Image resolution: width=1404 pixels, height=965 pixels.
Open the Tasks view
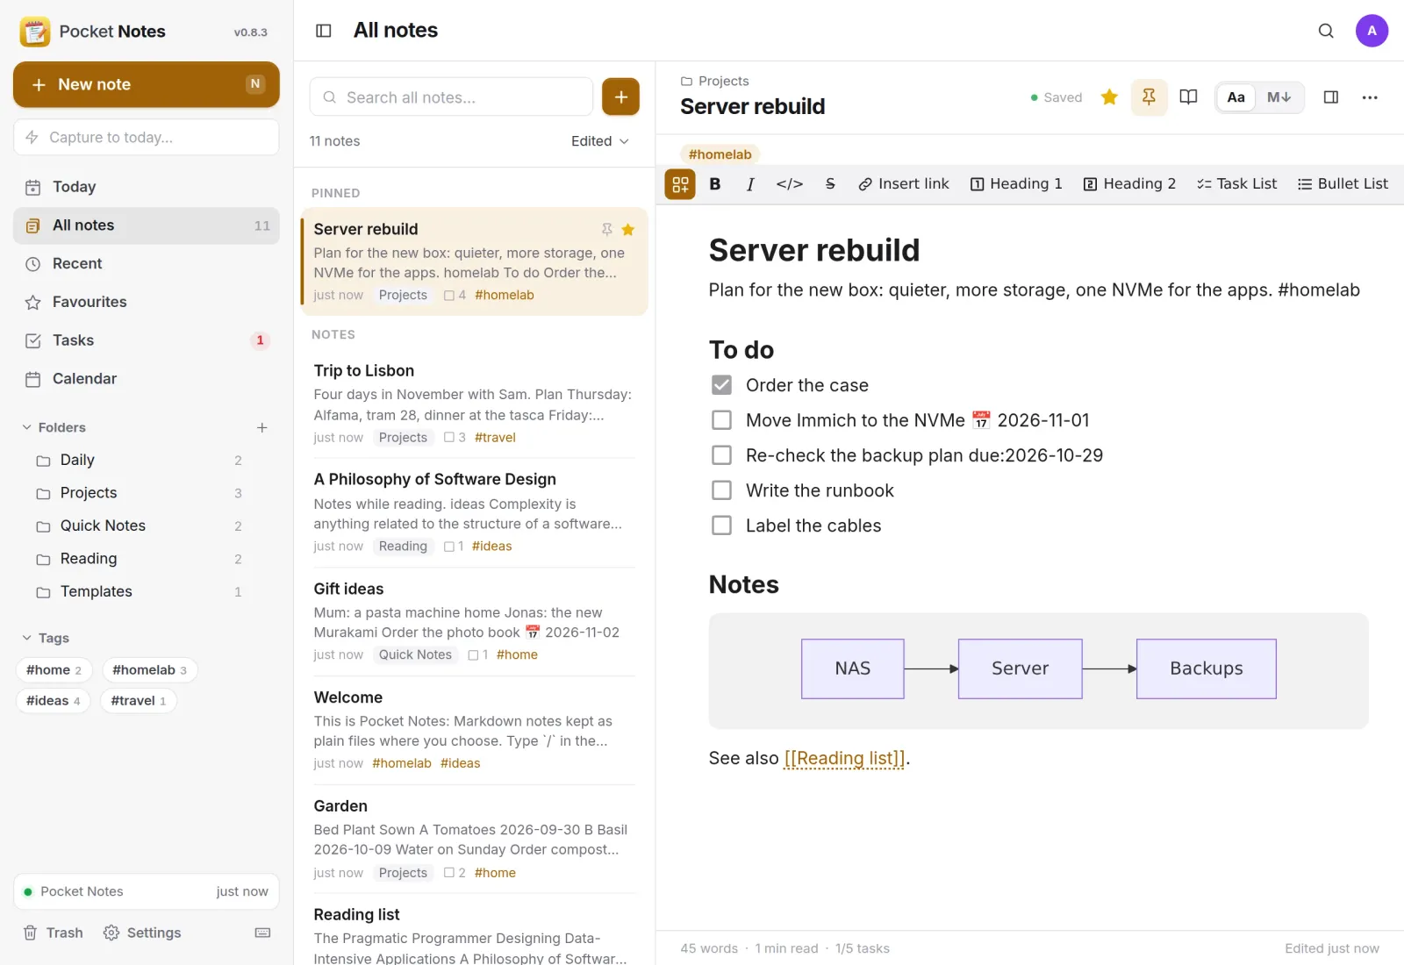point(147,340)
